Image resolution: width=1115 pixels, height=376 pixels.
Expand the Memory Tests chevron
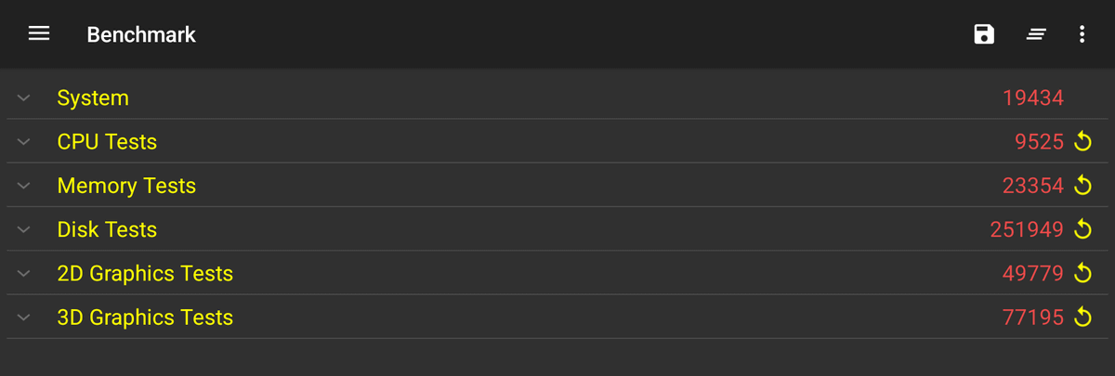[x=24, y=186]
